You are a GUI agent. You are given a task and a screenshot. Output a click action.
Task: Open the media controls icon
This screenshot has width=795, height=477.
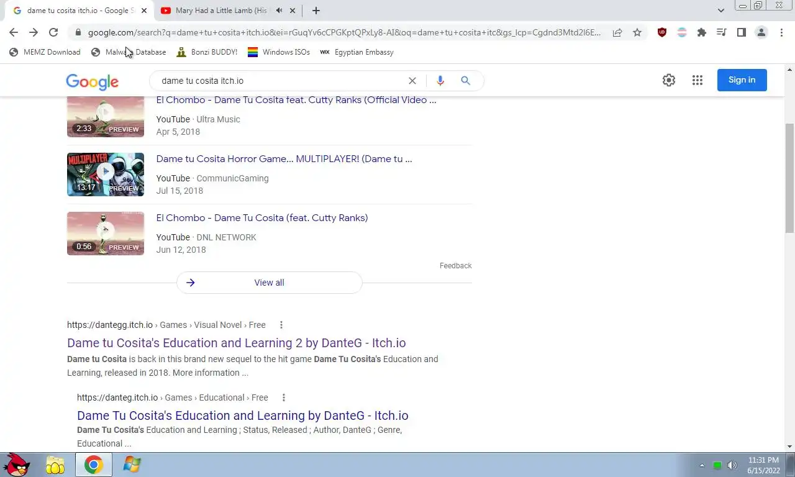(722, 32)
